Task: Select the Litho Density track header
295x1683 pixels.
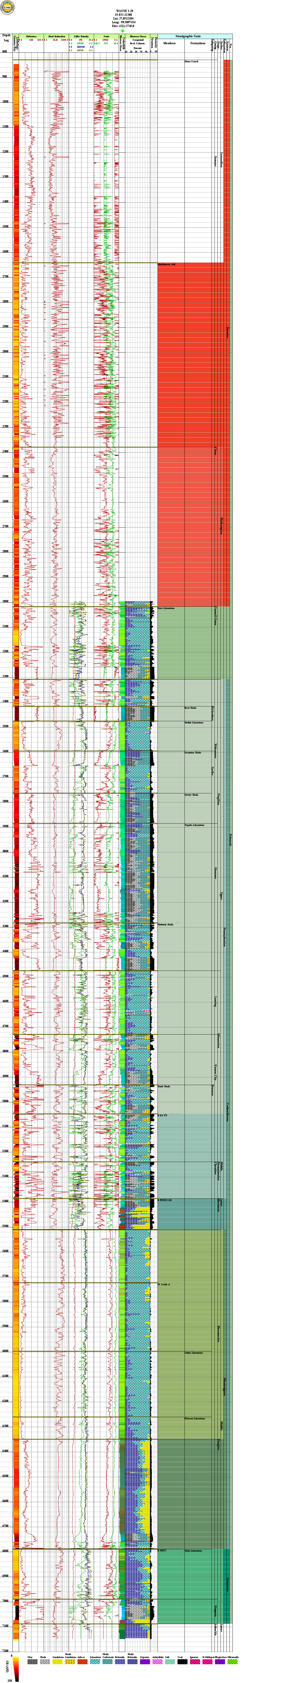Action: [81, 36]
